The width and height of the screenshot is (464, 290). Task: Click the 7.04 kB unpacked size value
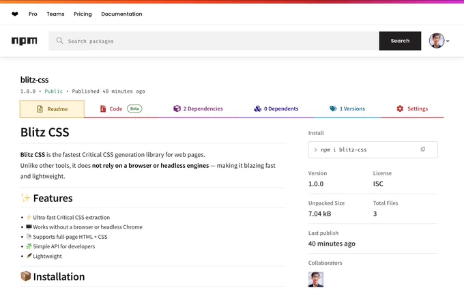click(x=319, y=214)
